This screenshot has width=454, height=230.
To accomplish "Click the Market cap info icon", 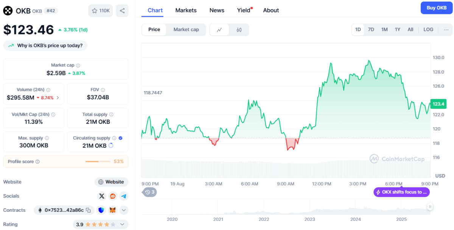I will pos(78,65).
